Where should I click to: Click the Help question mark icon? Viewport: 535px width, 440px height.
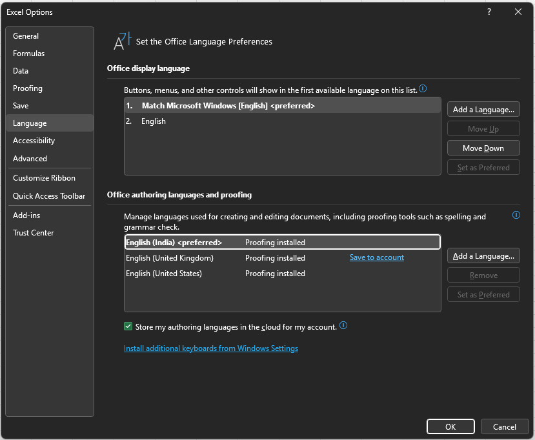[x=489, y=12]
